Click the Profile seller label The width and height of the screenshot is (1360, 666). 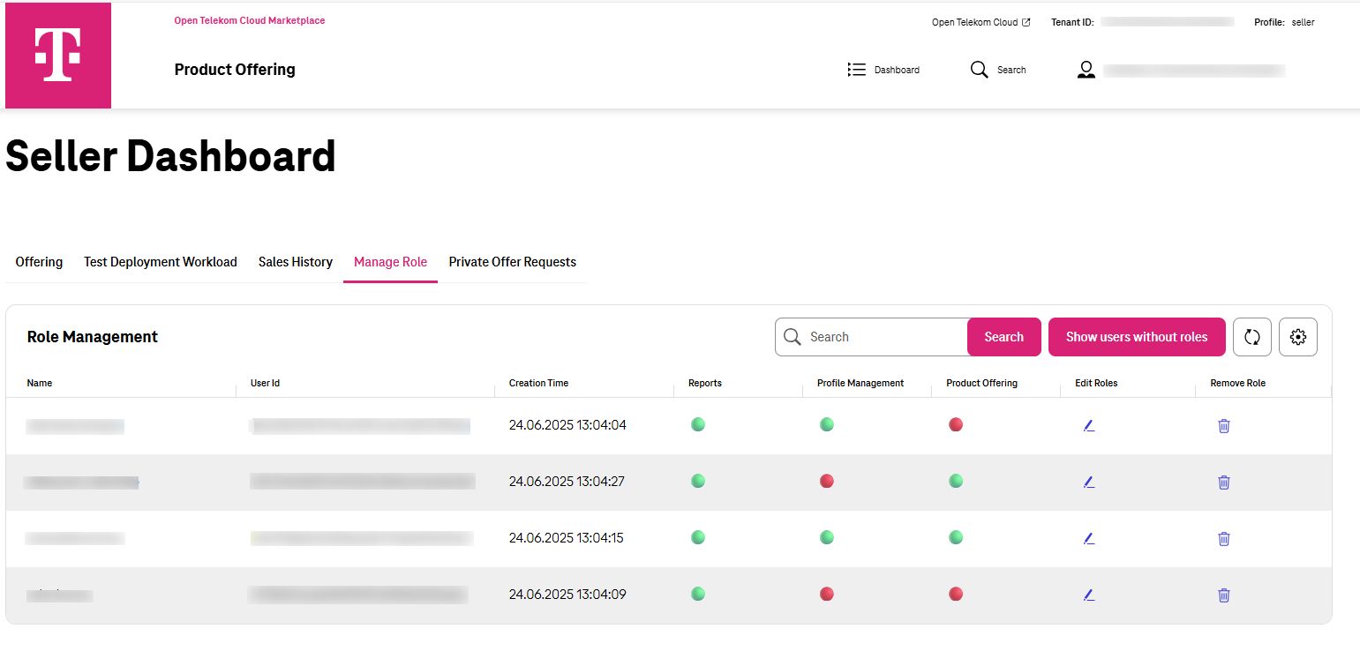tap(1284, 22)
